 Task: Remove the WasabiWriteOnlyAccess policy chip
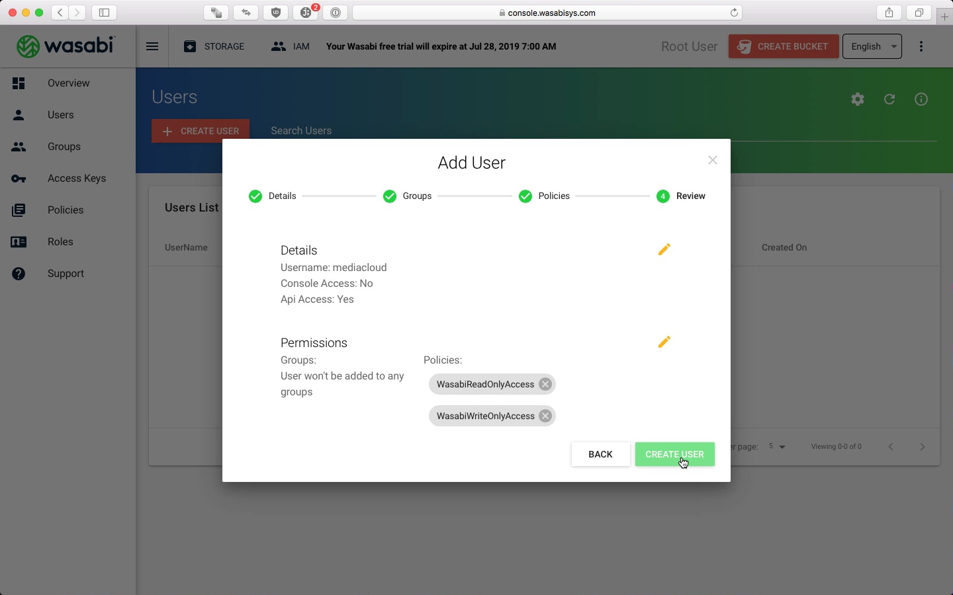[545, 416]
